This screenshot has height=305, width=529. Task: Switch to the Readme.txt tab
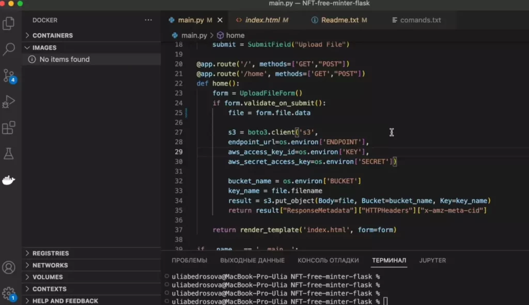point(339,20)
